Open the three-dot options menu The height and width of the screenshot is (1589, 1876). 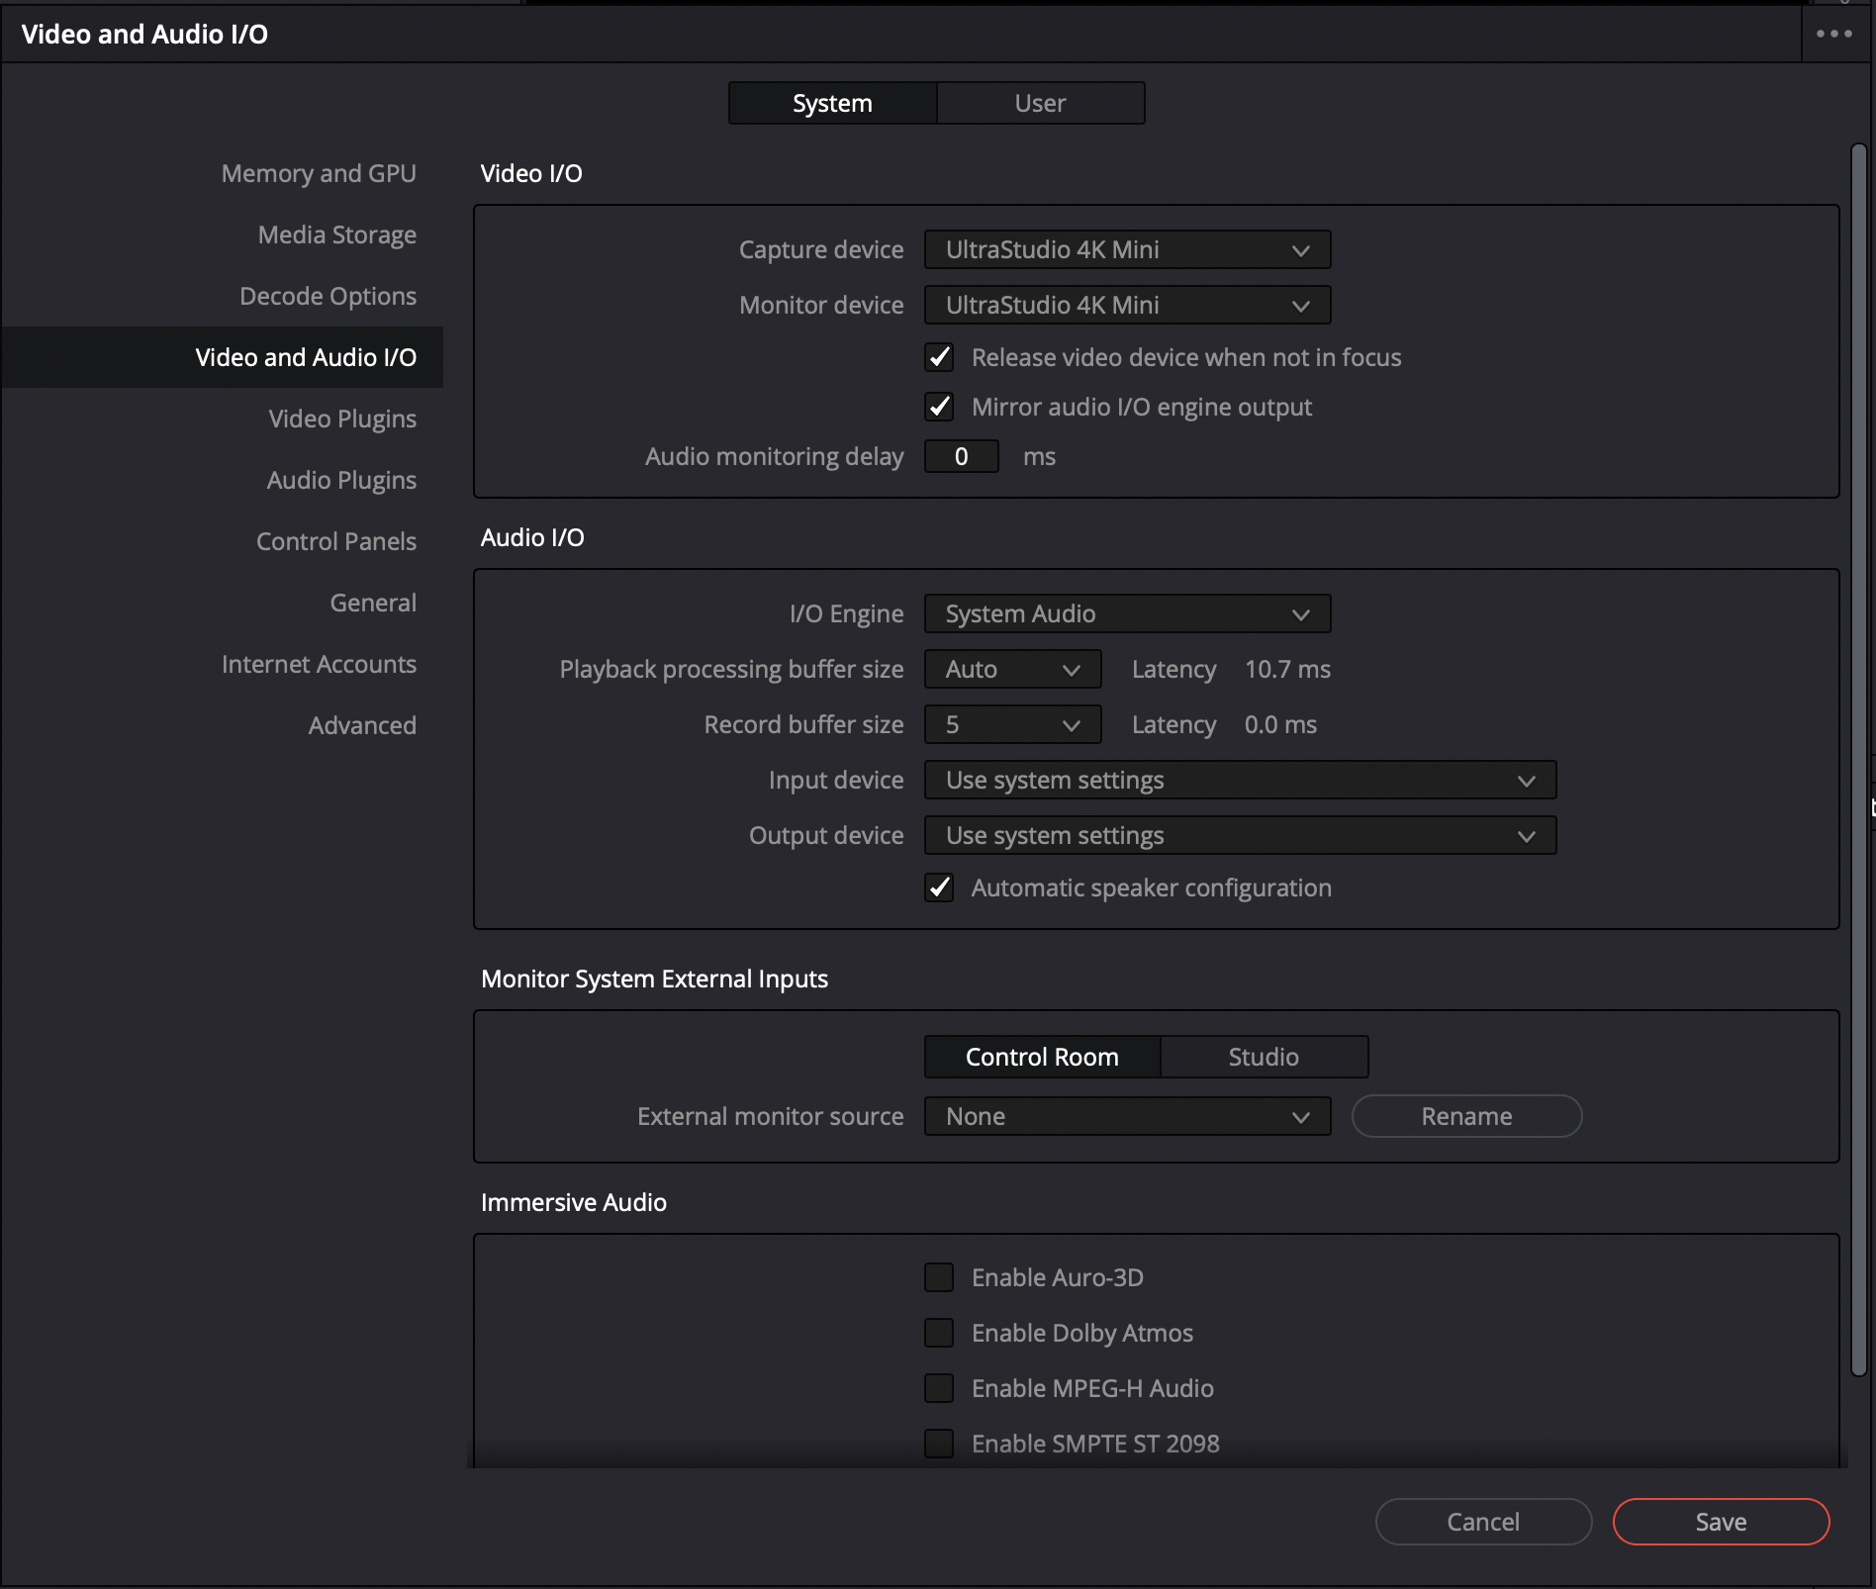tap(1833, 34)
